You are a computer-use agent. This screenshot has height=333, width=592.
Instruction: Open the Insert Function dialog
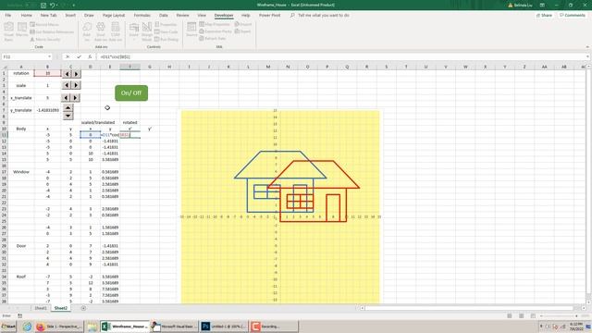(90, 56)
